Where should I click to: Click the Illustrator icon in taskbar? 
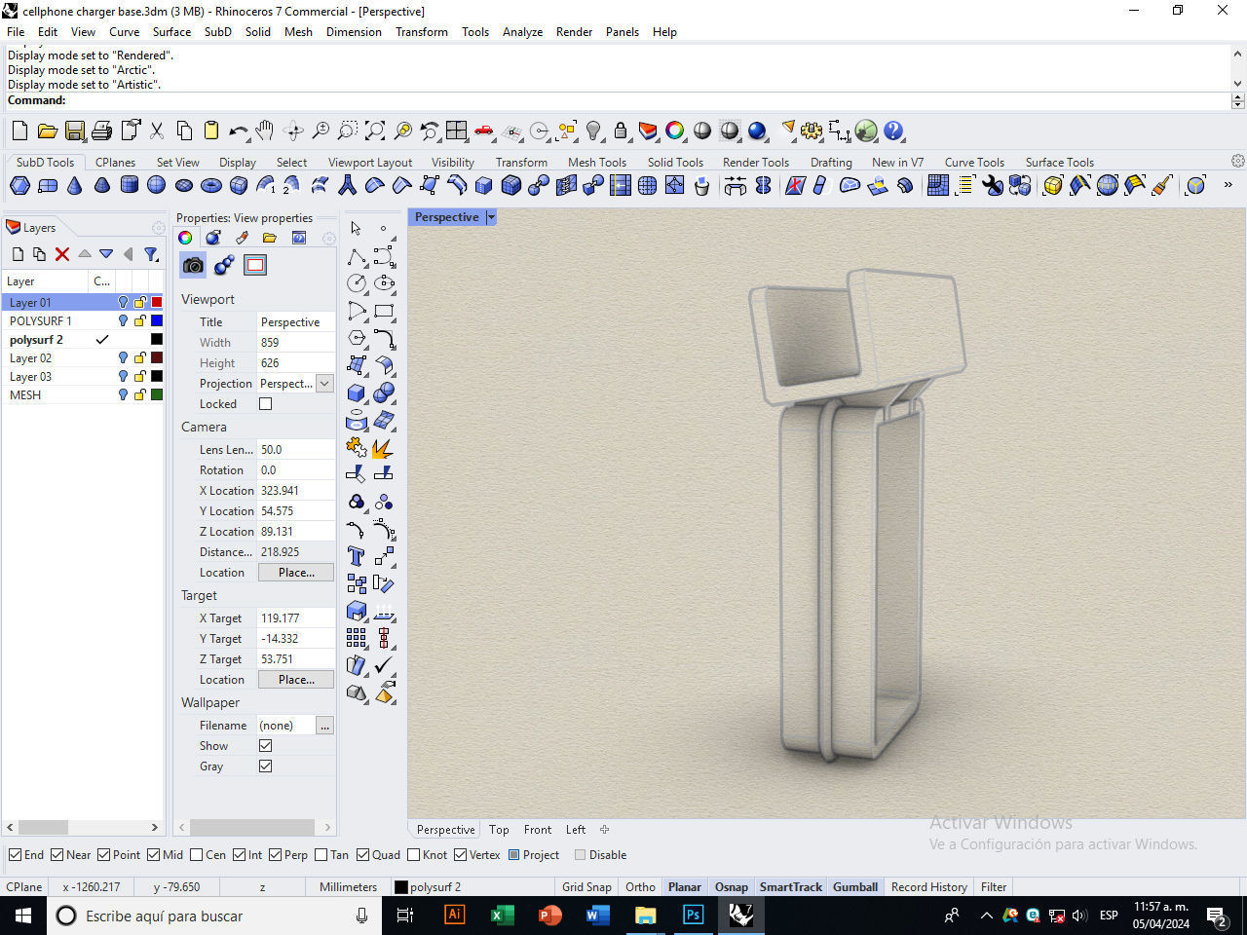click(454, 916)
